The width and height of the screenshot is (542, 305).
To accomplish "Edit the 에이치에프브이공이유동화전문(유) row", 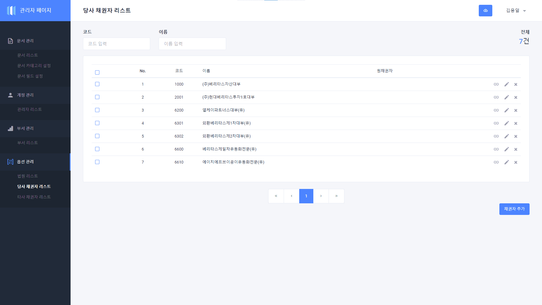I will [507, 162].
